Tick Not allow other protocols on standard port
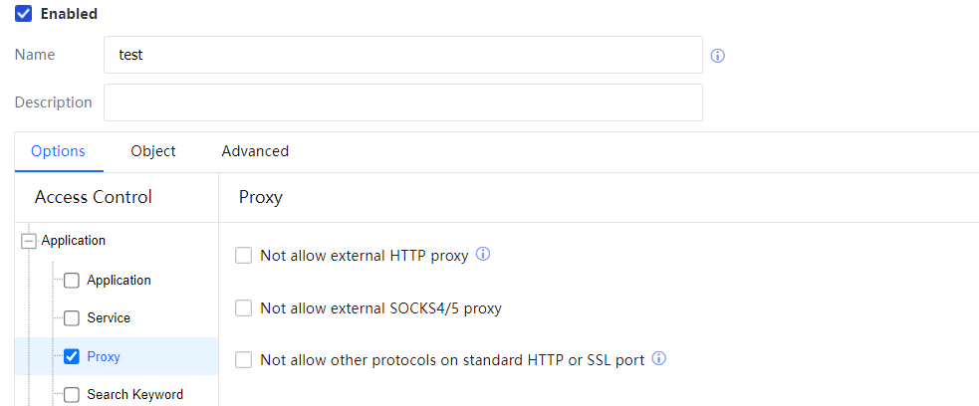This screenshot has height=406, width=979. point(244,360)
